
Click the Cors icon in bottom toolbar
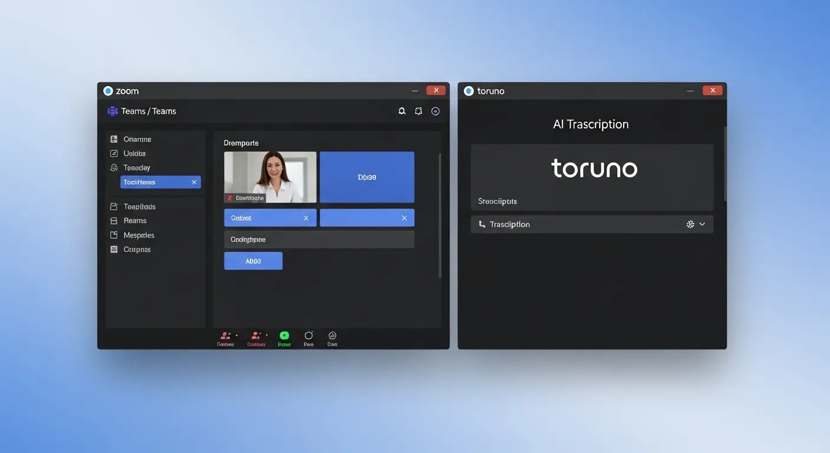[x=332, y=336]
